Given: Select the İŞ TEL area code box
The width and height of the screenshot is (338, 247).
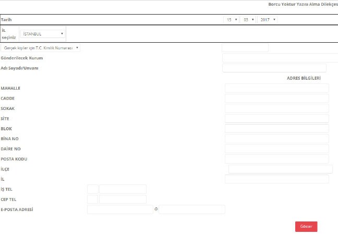Looking at the screenshot, I should pyautogui.click(x=92, y=189).
